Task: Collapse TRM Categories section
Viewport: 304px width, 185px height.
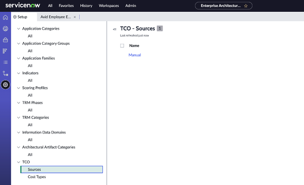Action: (x=19, y=118)
